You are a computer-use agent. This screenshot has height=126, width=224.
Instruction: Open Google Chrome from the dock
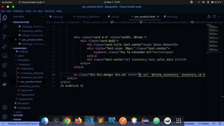tap(67, 121)
